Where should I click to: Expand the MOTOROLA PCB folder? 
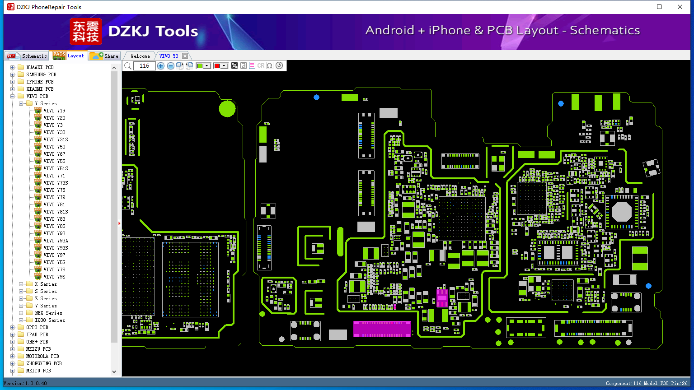pyautogui.click(x=13, y=356)
